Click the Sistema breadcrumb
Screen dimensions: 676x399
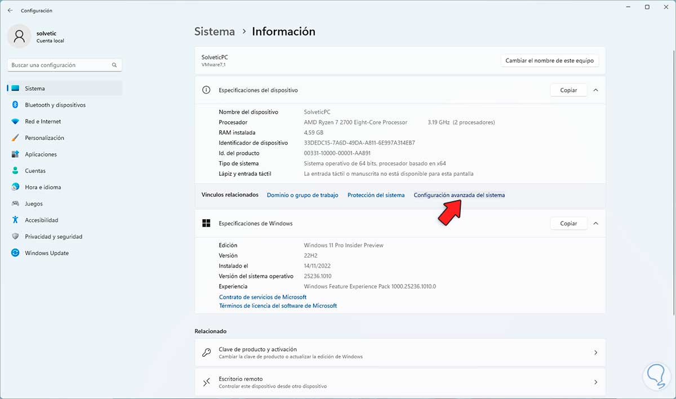(x=214, y=32)
